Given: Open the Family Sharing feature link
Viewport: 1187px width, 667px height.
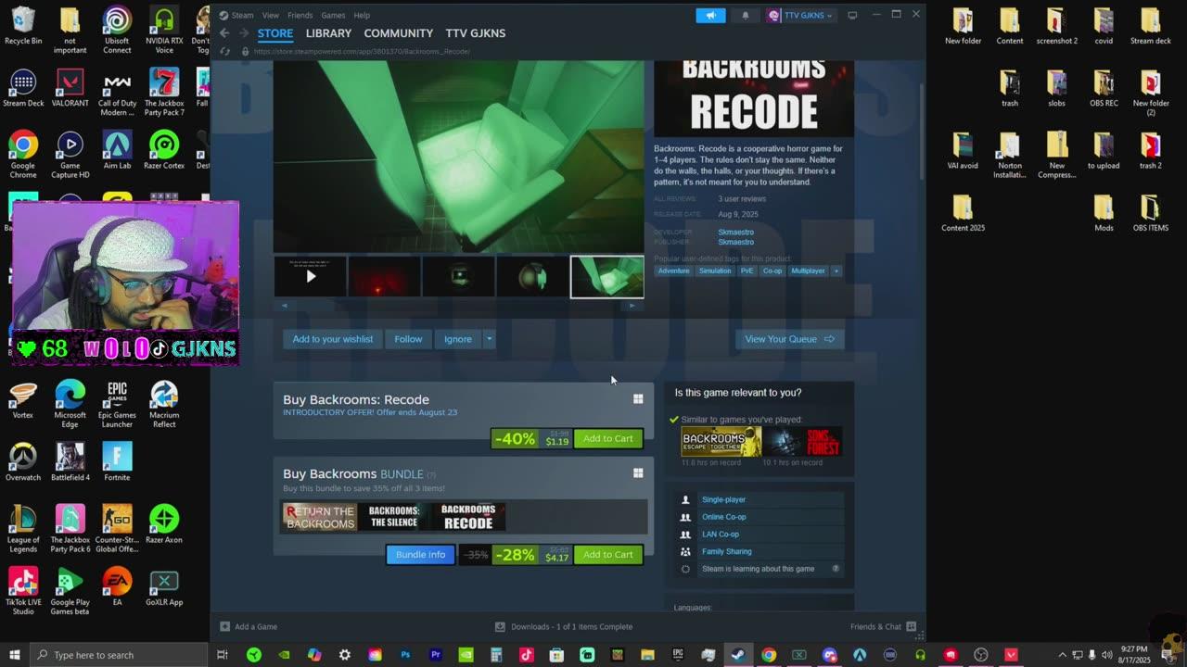Looking at the screenshot, I should tap(726, 552).
